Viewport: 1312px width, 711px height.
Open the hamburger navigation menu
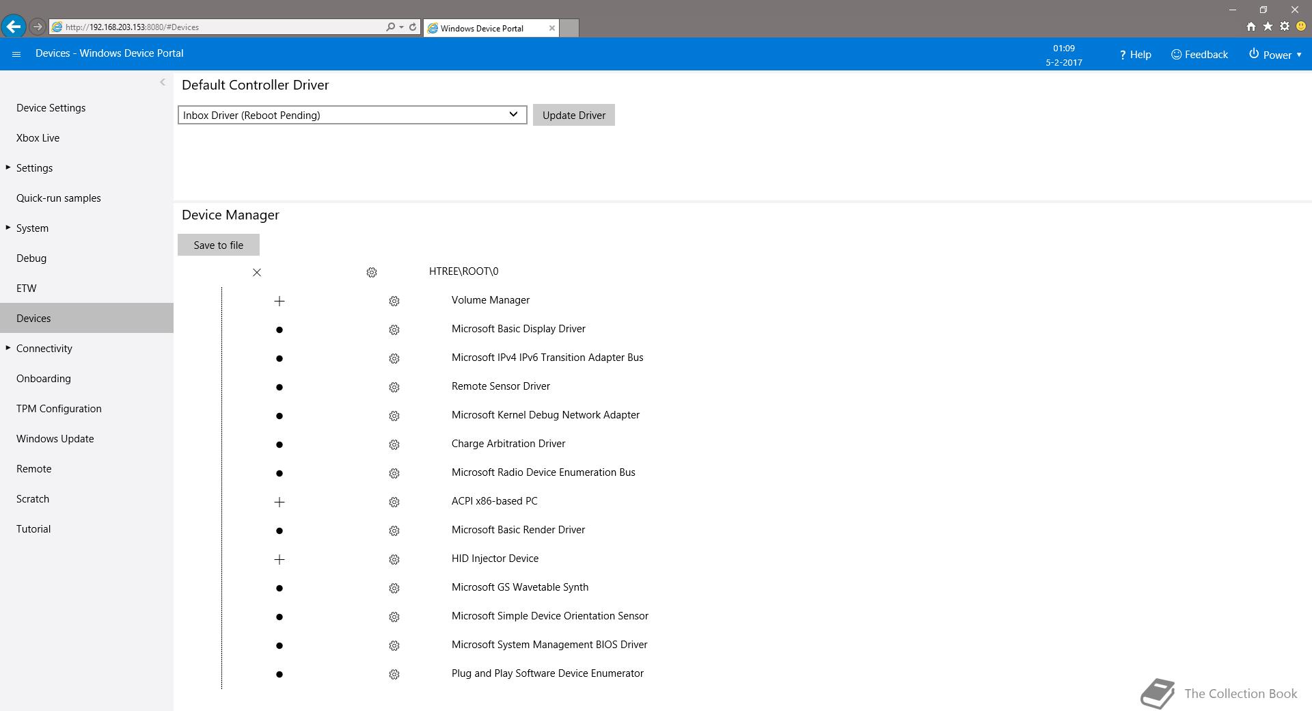click(x=16, y=54)
